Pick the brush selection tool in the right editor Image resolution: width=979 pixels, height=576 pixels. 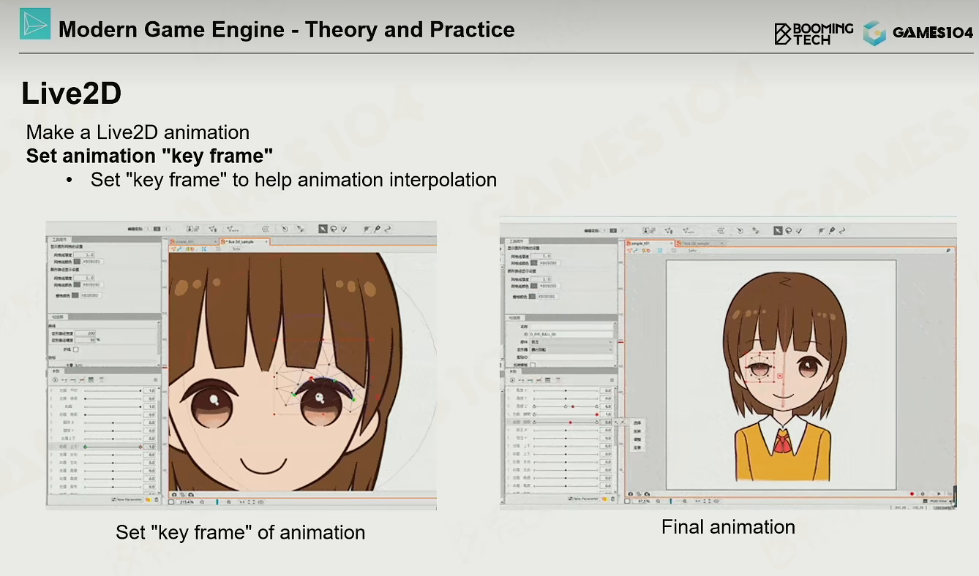click(799, 231)
